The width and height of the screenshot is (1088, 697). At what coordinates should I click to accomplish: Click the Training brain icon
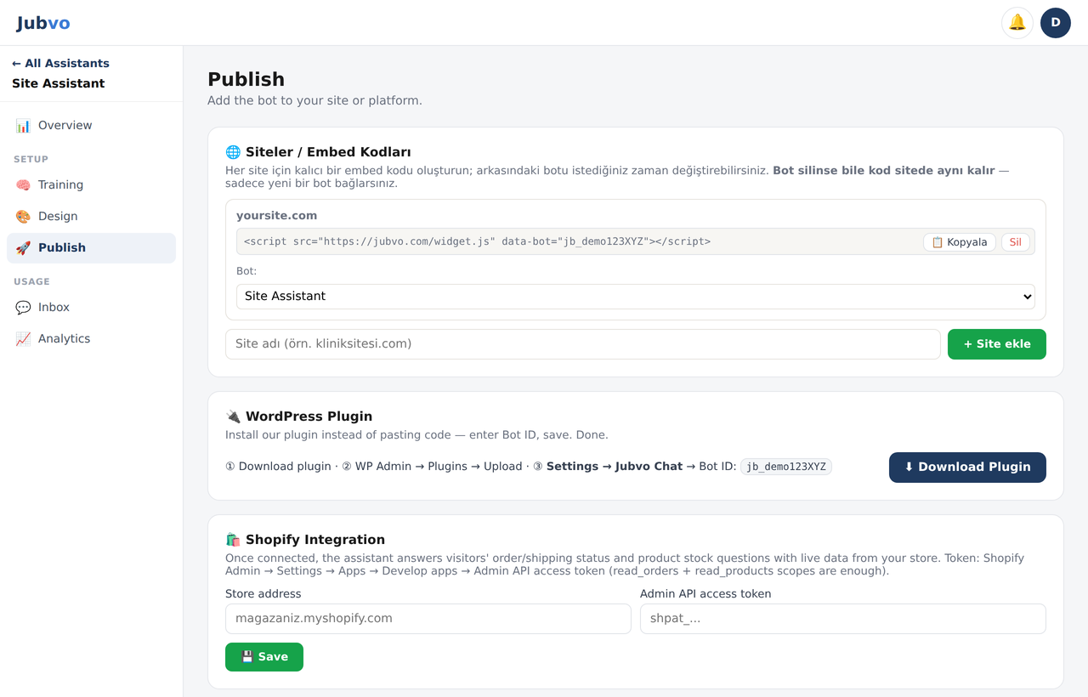[23, 185]
